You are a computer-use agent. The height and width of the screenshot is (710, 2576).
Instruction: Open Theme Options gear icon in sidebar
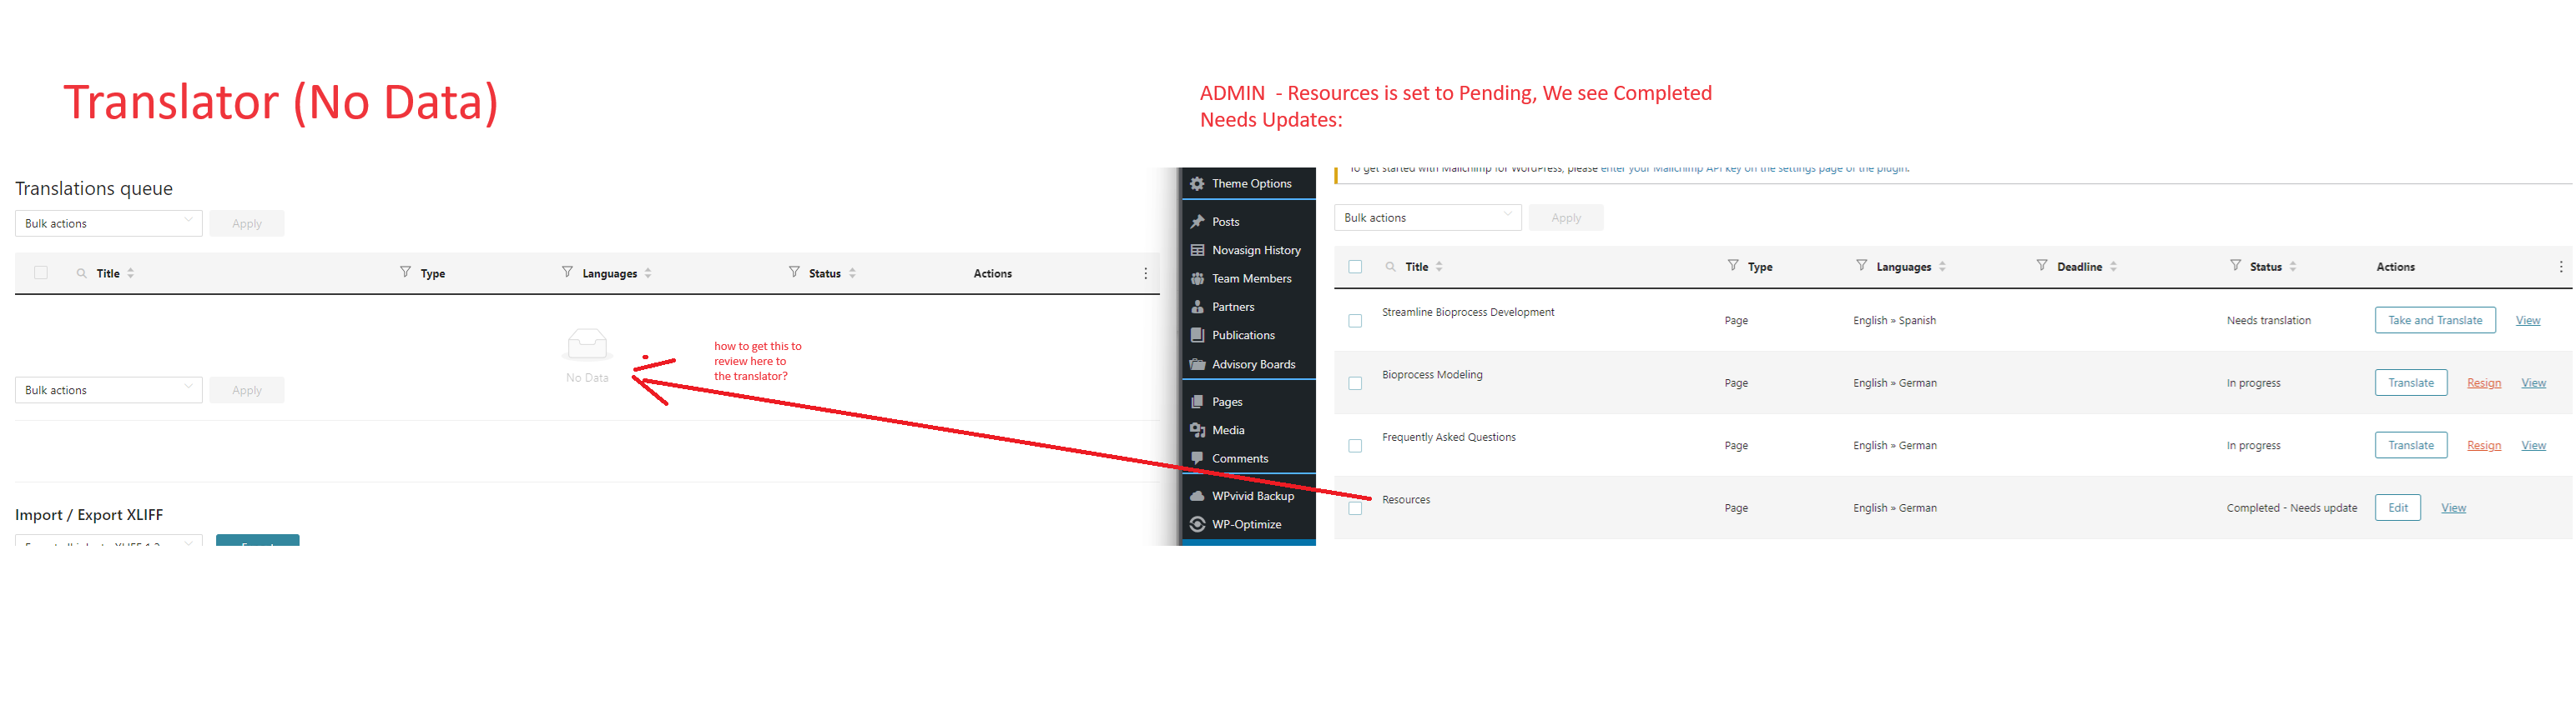click(x=1197, y=183)
